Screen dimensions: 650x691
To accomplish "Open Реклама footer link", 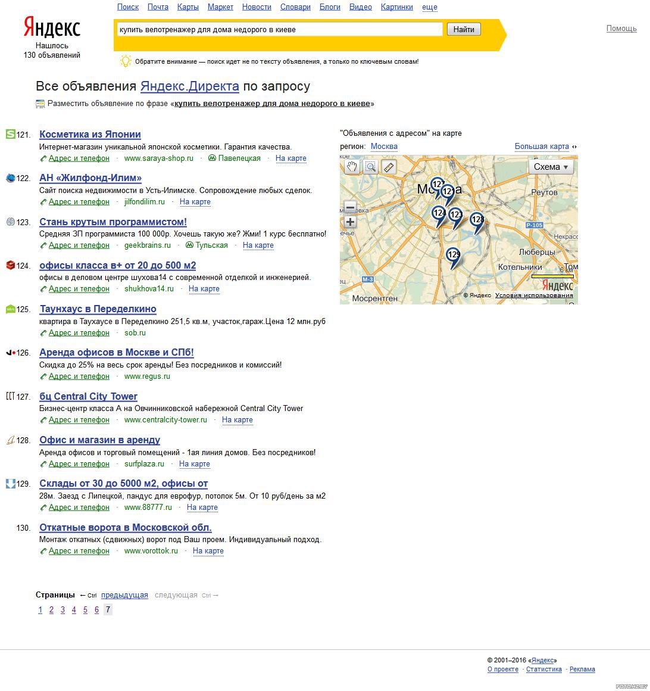I will pos(582,669).
